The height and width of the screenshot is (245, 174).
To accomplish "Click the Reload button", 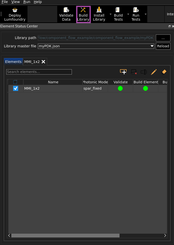I will click(x=163, y=46).
